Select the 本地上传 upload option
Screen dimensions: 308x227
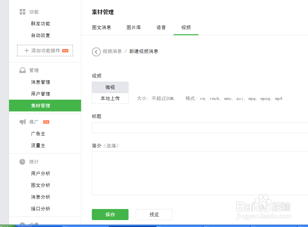click(110, 98)
